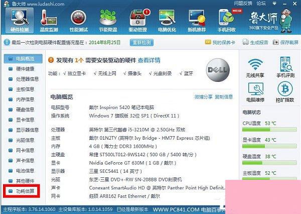Select 电脑概览 in the sidebar
This screenshot has width=301, height=214.
[x=23, y=59]
